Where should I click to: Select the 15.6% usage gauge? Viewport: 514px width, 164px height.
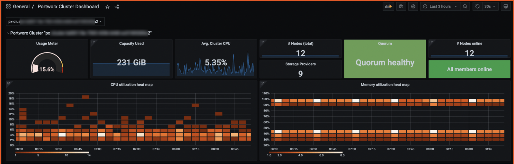47,63
